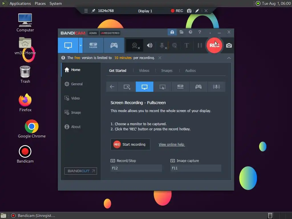Click Record/Stop hotkey field F12
Screen dimensions: 292x219
click(x=136, y=168)
